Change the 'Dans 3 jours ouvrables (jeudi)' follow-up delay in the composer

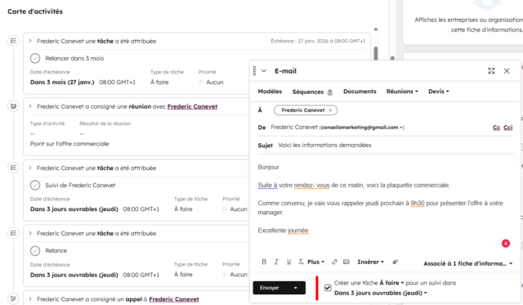point(381,293)
